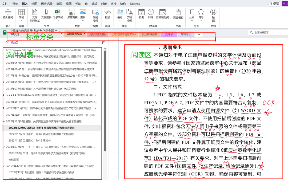Image resolution: width=288 pixels, height=180 pixels.
Task: Switch to the 视图 (View) tab
Action: pyautogui.click(x=69, y=4)
